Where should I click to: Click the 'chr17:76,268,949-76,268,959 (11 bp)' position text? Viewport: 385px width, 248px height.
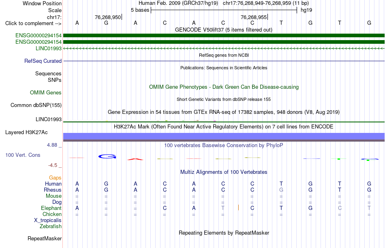click(266, 3)
